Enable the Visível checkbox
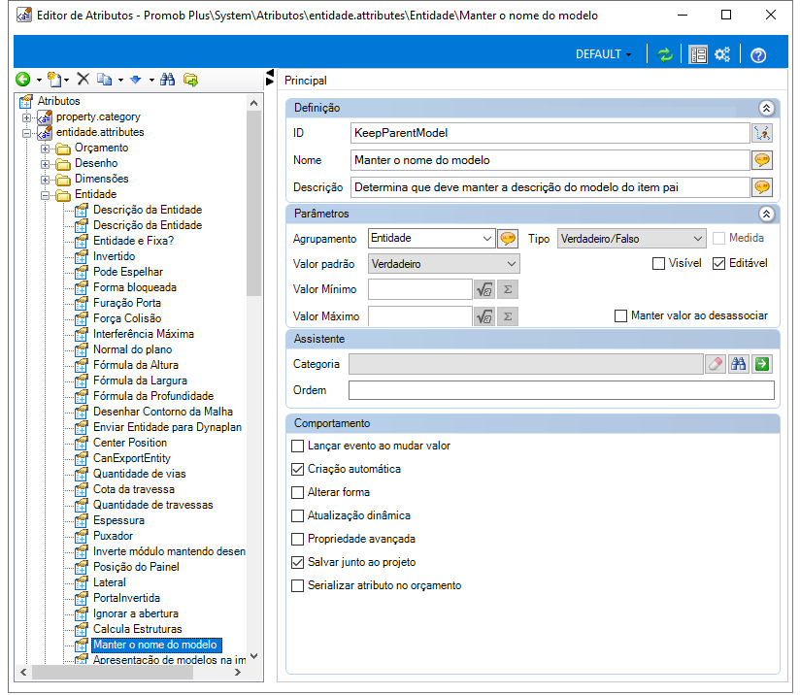This screenshot has width=800, height=695. (658, 263)
